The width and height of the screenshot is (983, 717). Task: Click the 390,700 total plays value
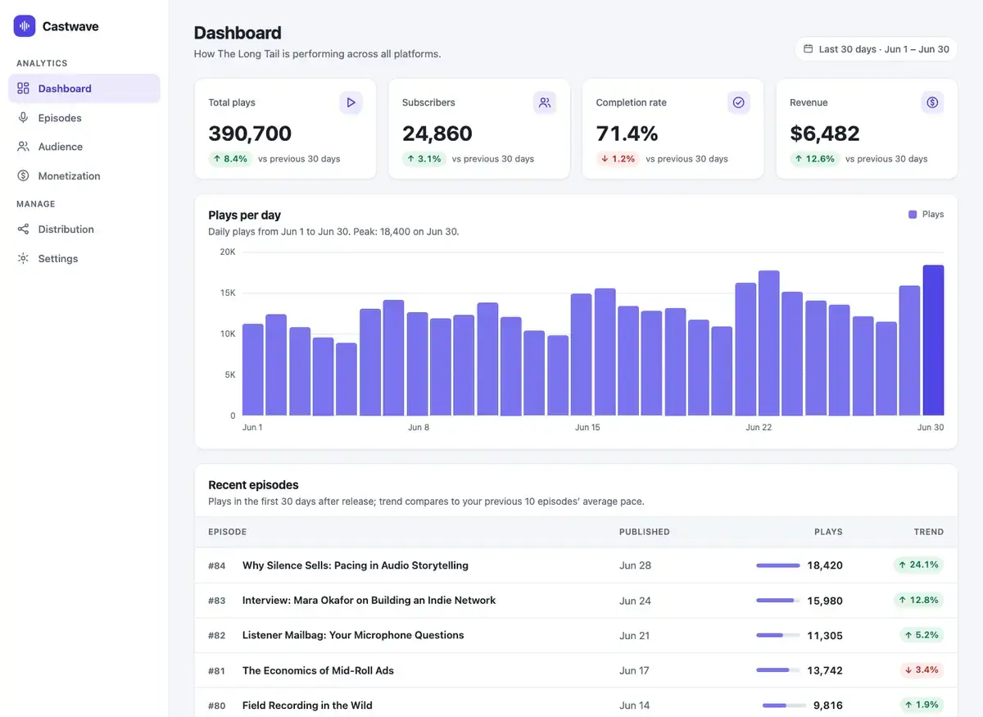tap(250, 133)
